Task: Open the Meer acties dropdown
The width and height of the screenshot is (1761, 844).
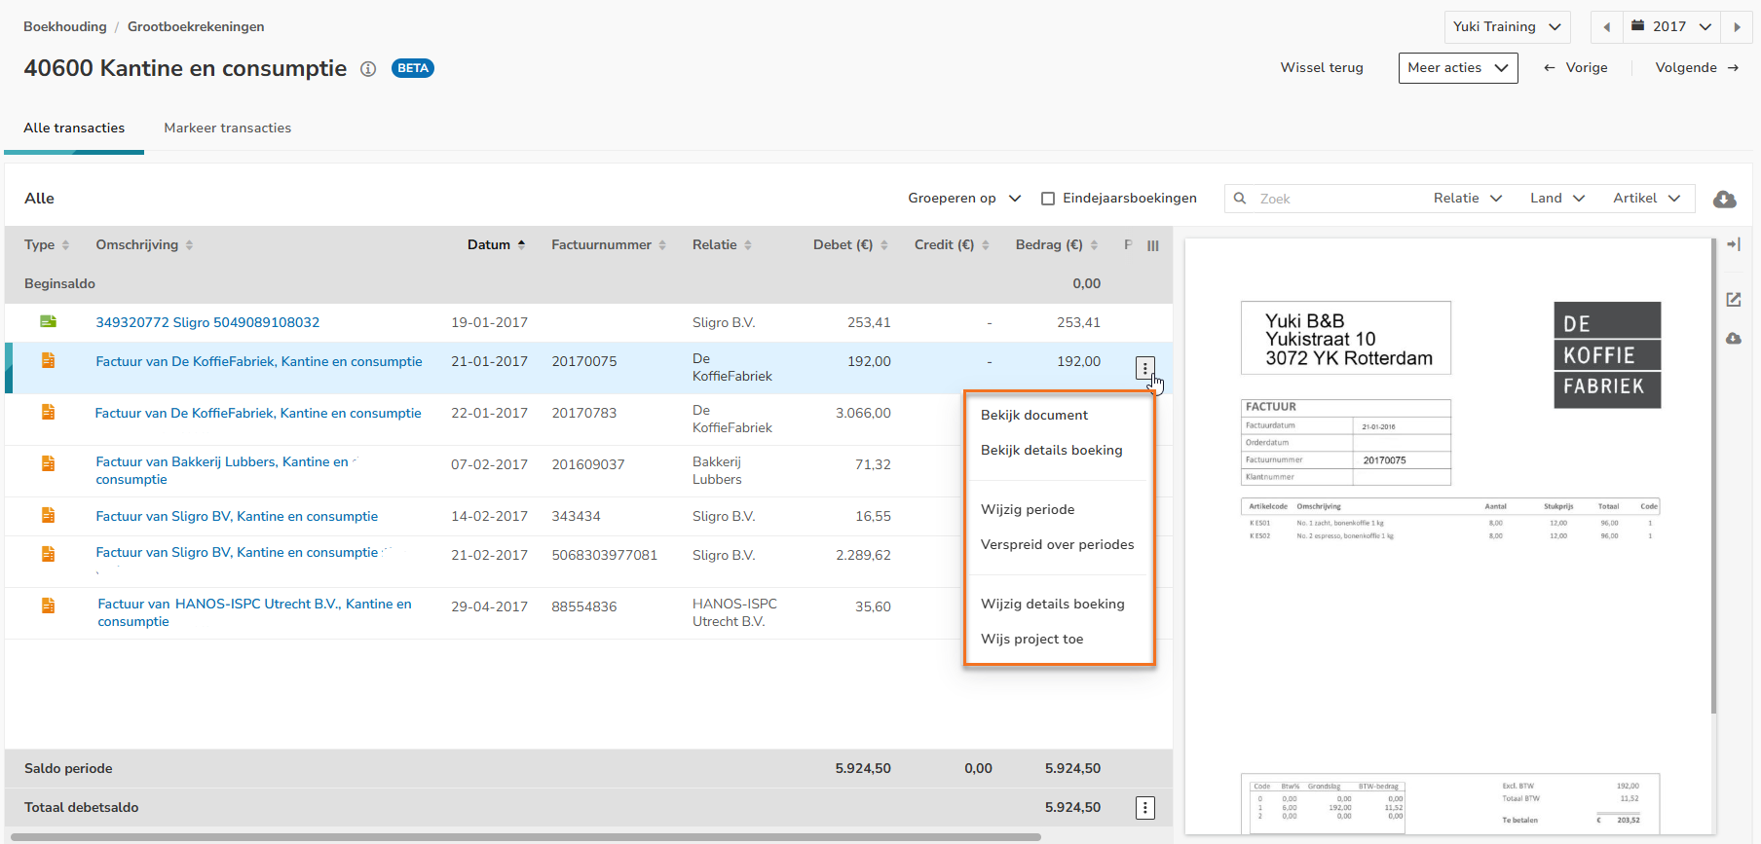Action: [1457, 68]
